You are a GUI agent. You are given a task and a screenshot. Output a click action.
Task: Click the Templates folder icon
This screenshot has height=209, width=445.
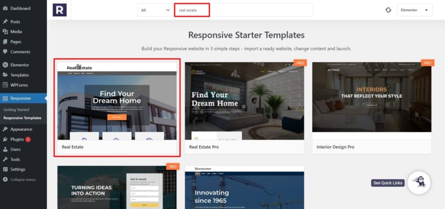5,75
